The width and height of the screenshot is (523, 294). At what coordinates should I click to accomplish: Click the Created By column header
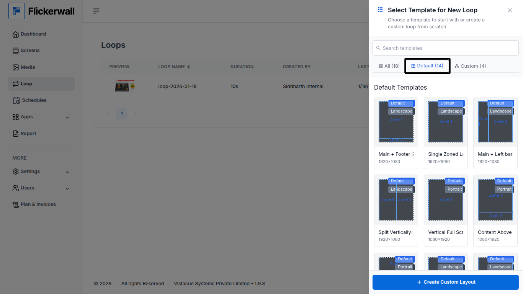point(297,67)
